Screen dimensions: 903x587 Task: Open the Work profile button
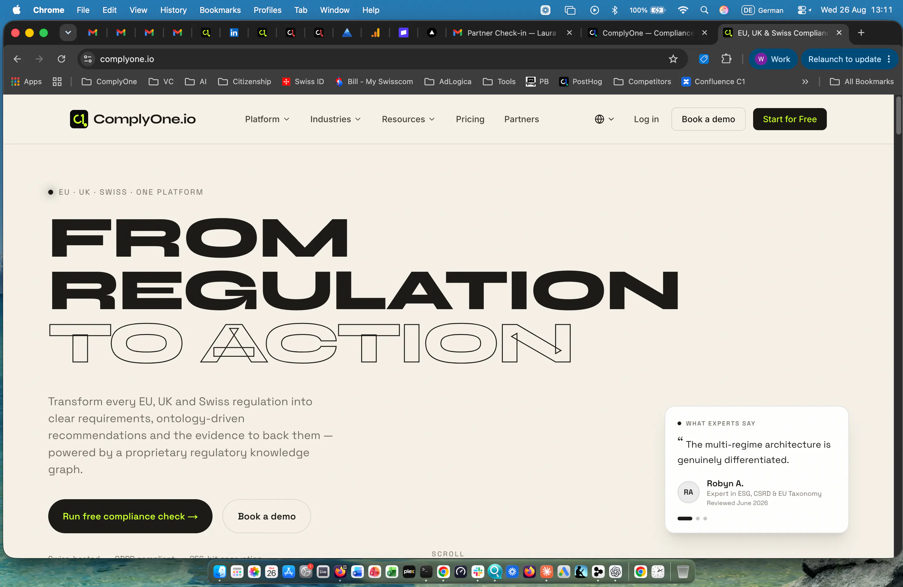point(772,59)
